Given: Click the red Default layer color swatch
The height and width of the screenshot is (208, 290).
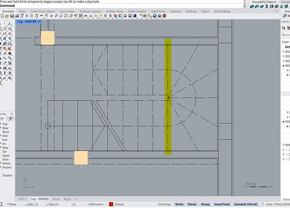Looking at the screenshot, I should 111,204.
